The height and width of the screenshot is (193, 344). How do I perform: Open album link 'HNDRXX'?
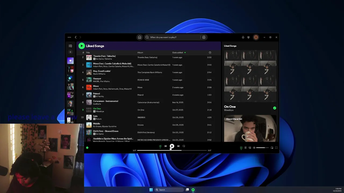(x=141, y=117)
